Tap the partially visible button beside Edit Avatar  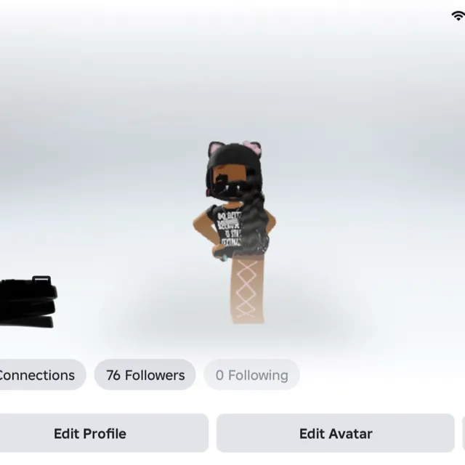[x=464, y=433]
